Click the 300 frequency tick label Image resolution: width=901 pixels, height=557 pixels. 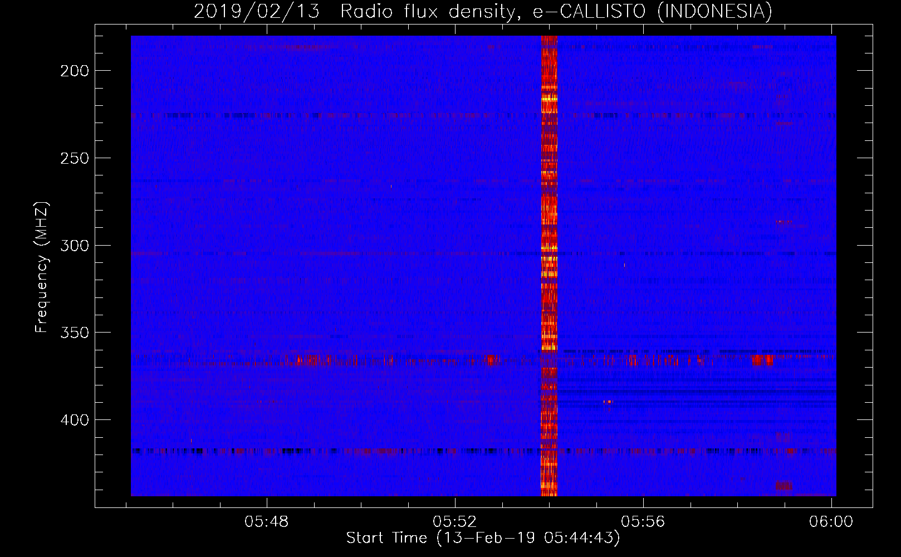tap(75, 246)
